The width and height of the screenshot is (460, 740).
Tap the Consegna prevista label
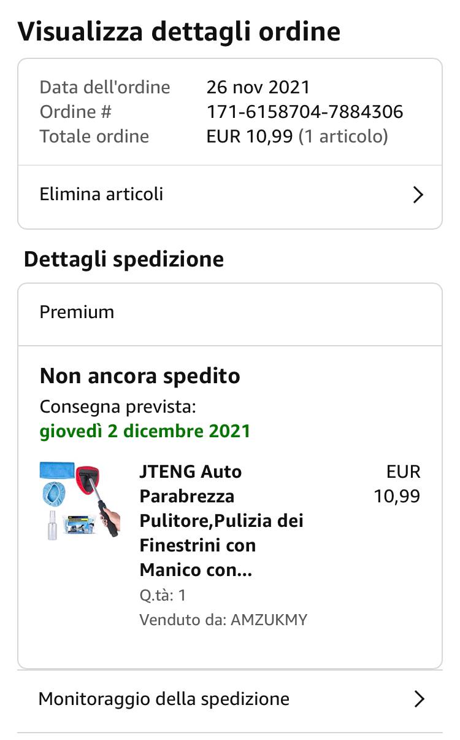118,407
